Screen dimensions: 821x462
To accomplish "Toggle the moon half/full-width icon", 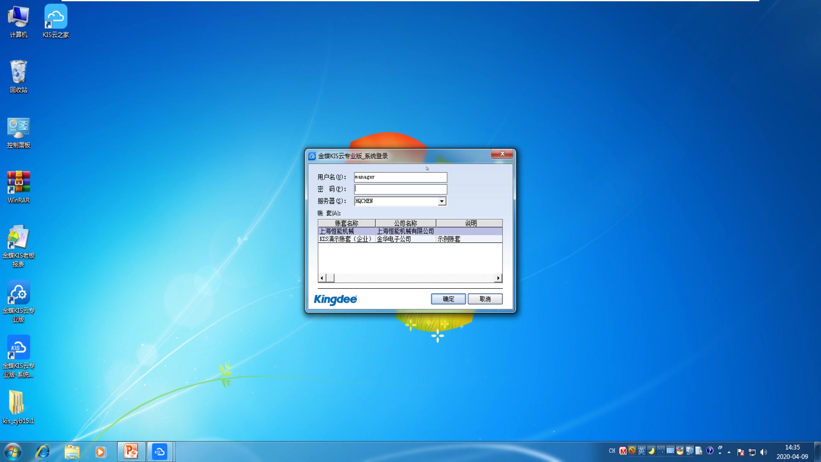I will pos(651,450).
